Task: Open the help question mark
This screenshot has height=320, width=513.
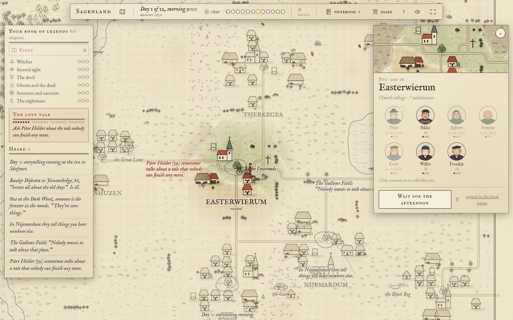Action: [x=404, y=12]
